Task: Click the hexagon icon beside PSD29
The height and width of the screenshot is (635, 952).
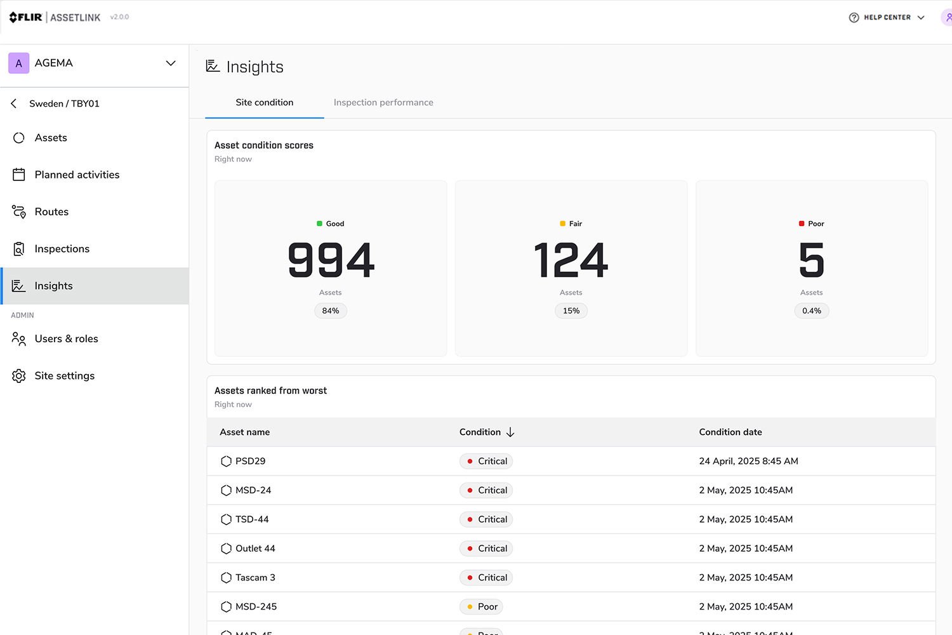Action: pos(226,462)
